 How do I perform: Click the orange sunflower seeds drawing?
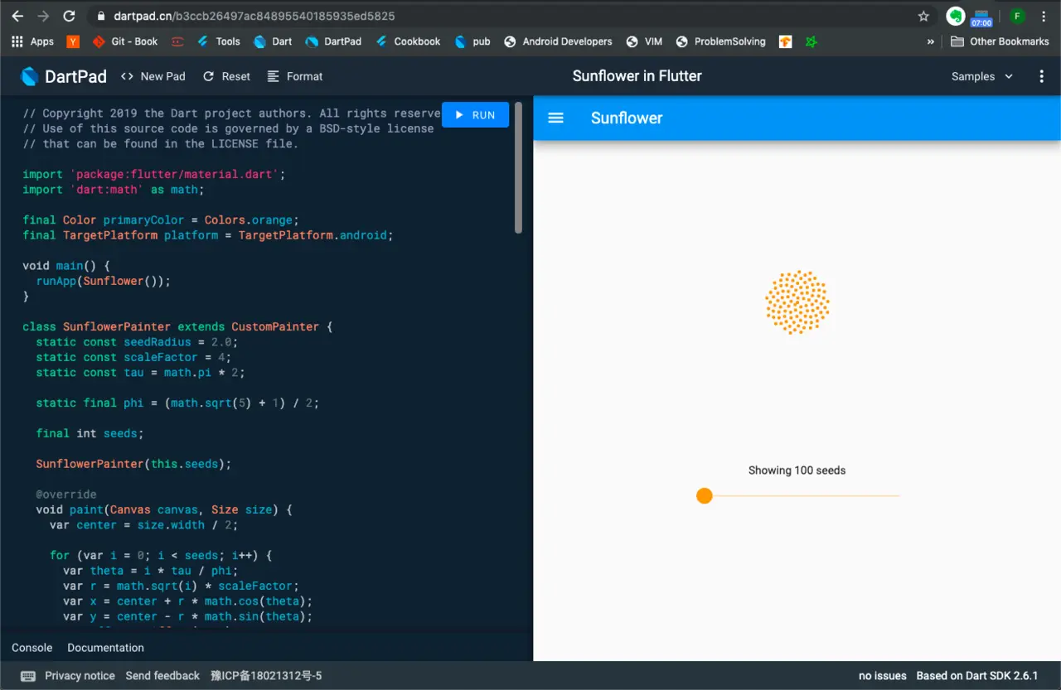pos(797,302)
